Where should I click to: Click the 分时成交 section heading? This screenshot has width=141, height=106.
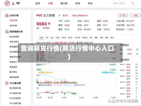[x=125, y=60]
